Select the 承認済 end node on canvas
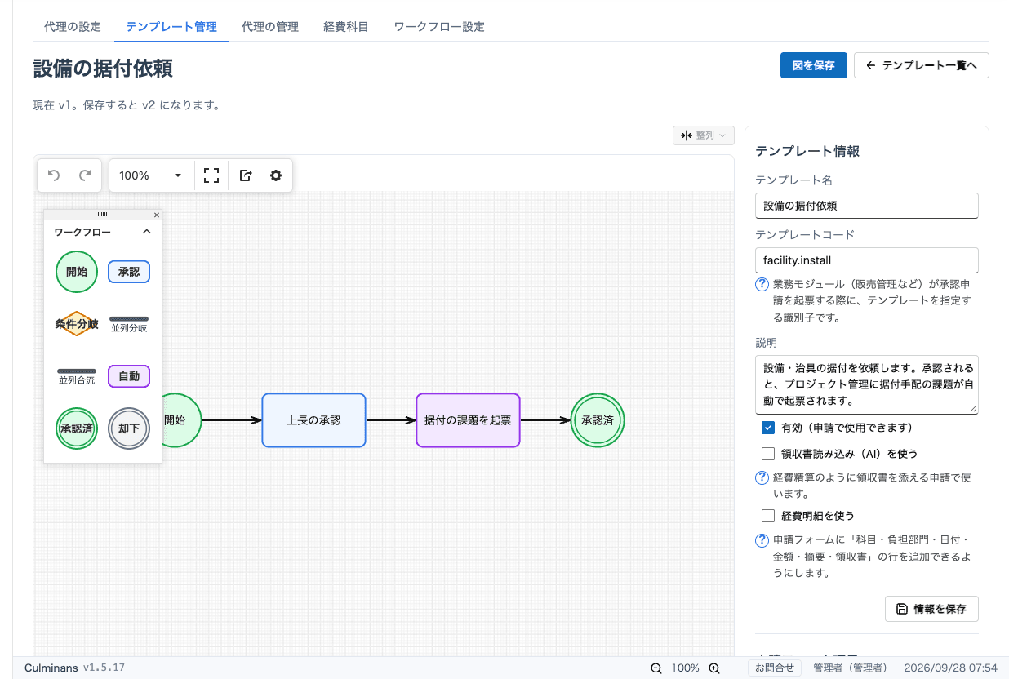The image size is (1009, 679). (598, 420)
